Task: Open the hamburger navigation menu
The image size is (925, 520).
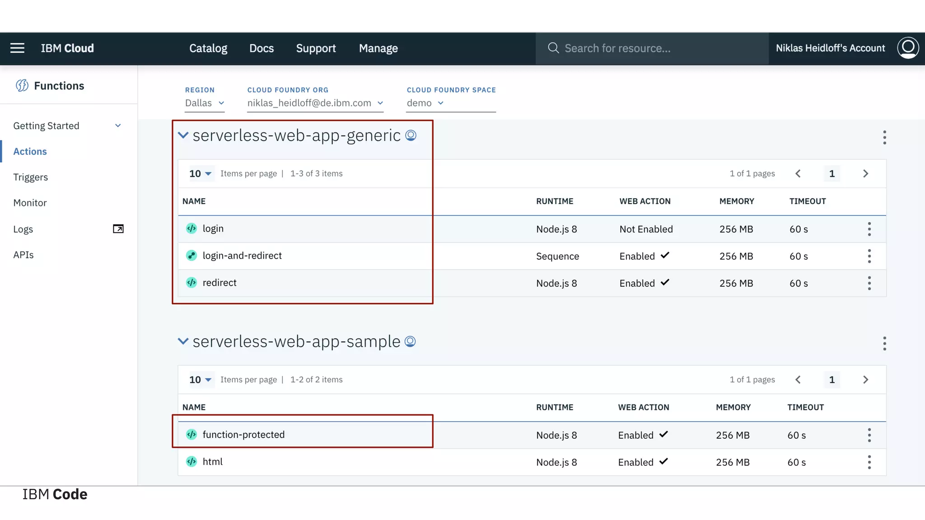Action: (x=17, y=48)
